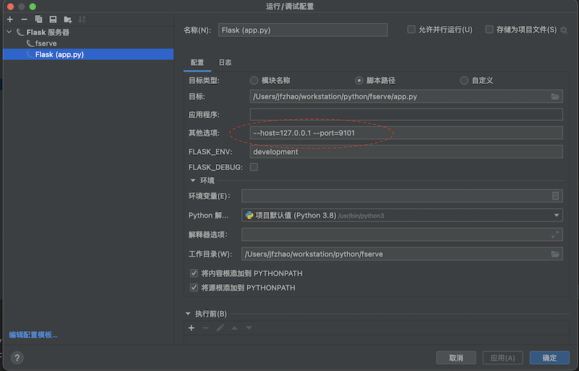Screen dimensions: 579x371
Task: Select the fserve configuration in tree
Action: coord(46,43)
